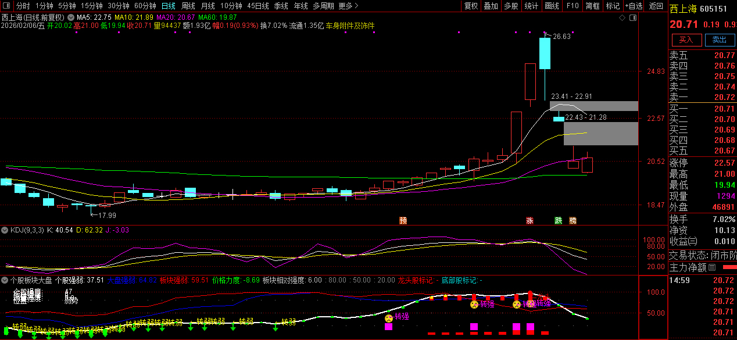737x340 pixels.
Task: Click the 卖一 ask row 20.72
Action: tap(702, 97)
